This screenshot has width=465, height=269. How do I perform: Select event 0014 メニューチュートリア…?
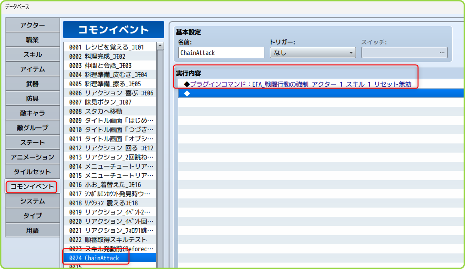pyautogui.click(x=110, y=166)
